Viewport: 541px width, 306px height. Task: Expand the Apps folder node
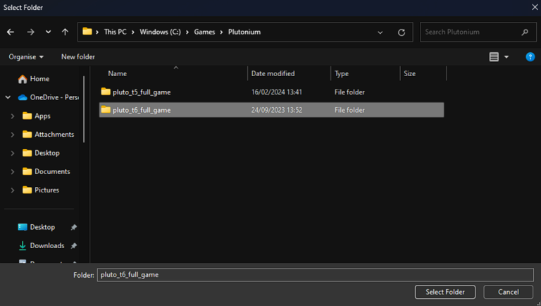pos(13,116)
